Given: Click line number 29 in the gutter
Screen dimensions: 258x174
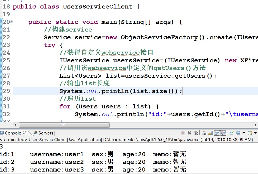Looking at the screenshot, I should (6, 91).
